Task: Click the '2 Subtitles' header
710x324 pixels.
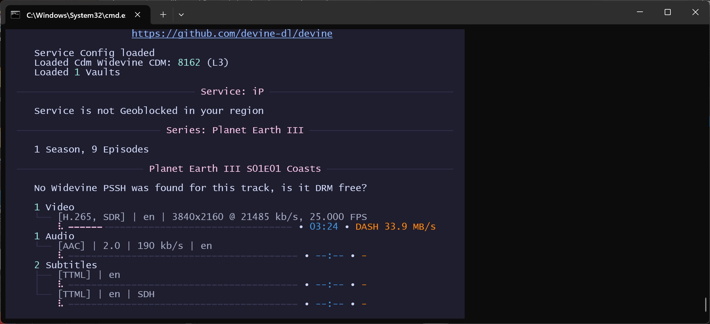Action: tap(66, 265)
